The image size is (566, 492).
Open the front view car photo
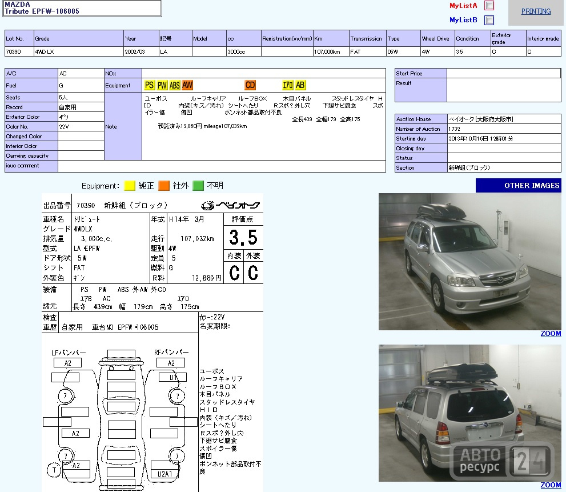469,262
